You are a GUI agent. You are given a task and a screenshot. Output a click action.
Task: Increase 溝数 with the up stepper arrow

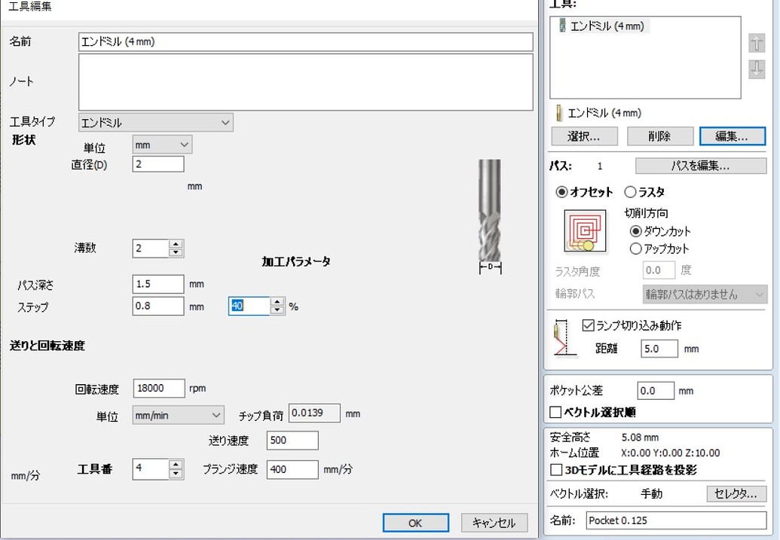pos(176,243)
